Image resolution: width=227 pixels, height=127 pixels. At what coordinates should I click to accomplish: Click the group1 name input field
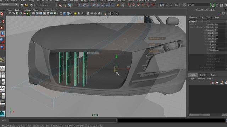198,5
